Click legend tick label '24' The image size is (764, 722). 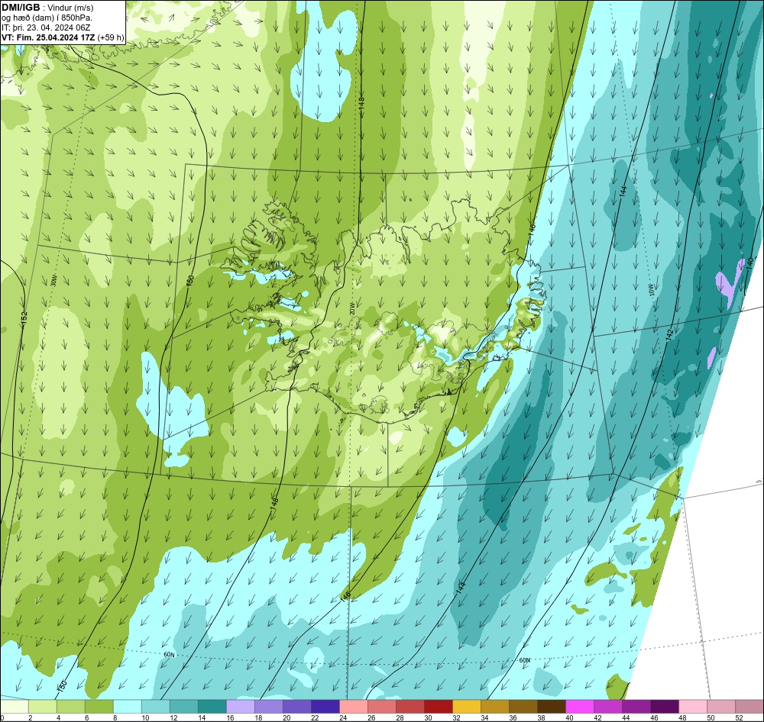[x=343, y=717]
